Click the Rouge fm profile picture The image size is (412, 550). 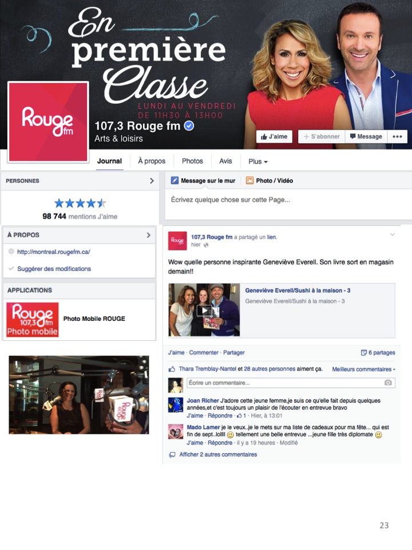48,121
